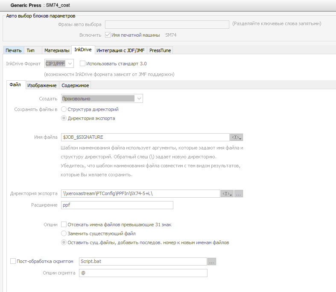This screenshot has width=336, height=292.
Task: Enable 'Пост-обработка скриптом' checkbox
Action: coord(13,261)
